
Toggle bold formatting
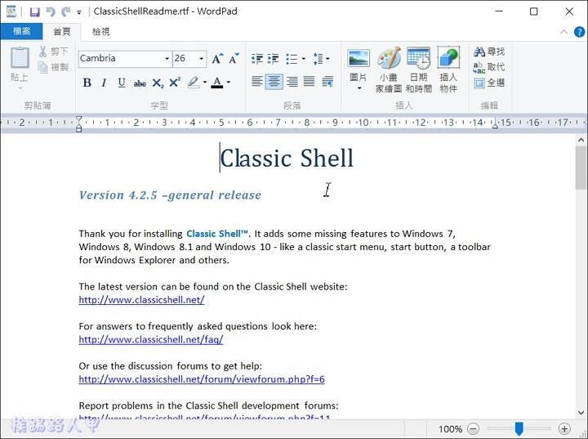(x=87, y=83)
